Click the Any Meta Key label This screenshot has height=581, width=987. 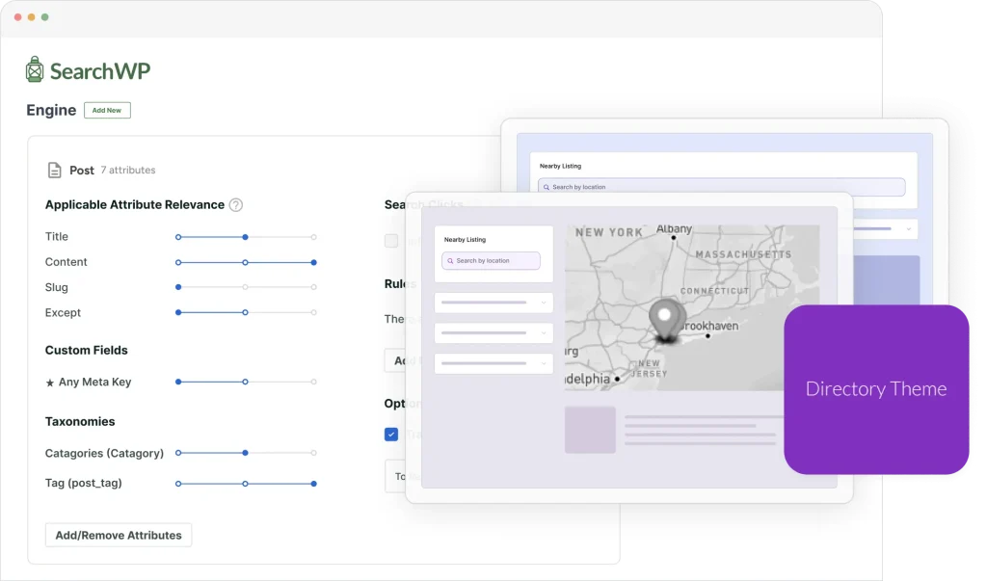click(x=95, y=383)
